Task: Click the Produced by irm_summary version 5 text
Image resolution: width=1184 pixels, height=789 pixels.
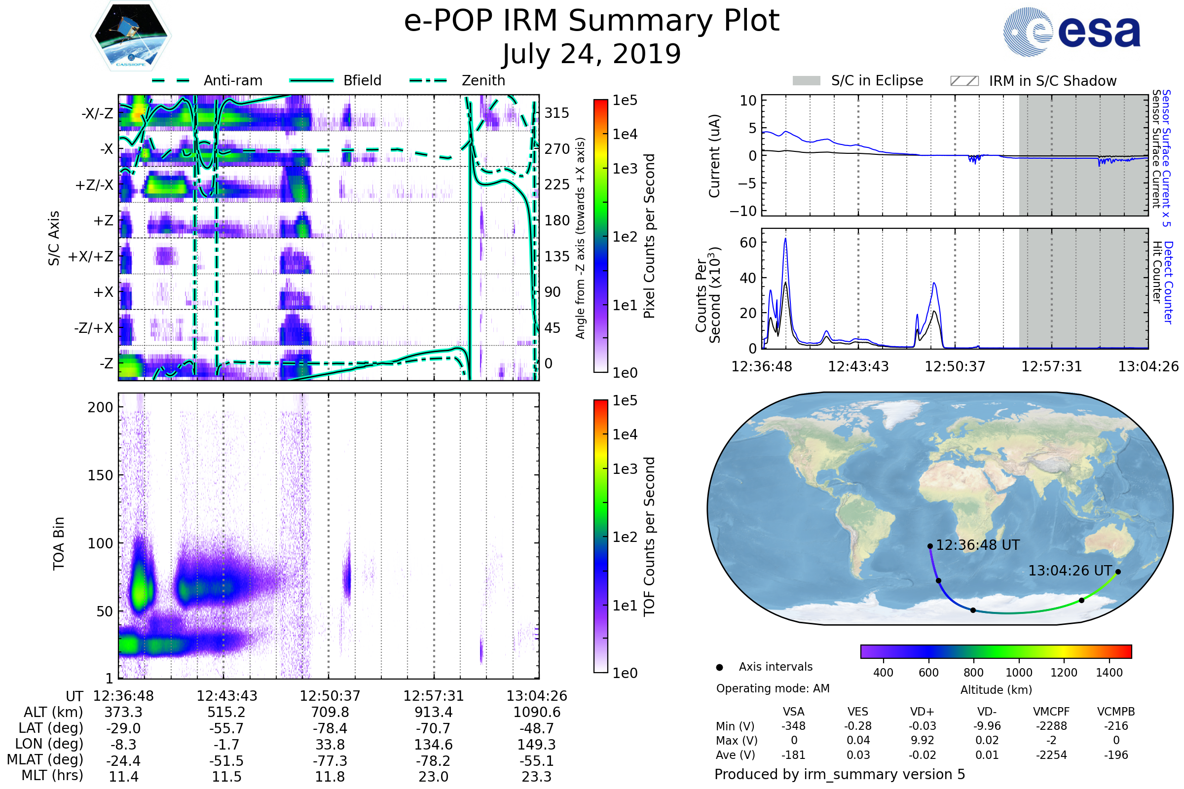Action: click(x=840, y=774)
